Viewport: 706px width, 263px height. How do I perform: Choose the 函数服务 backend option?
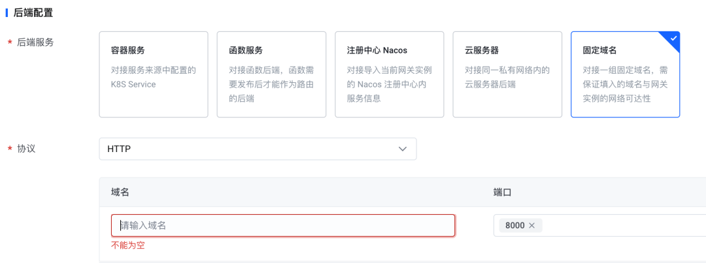[x=271, y=74]
